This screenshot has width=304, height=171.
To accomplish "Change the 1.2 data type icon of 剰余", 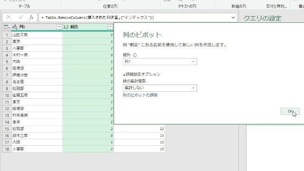I will pos(66,27).
